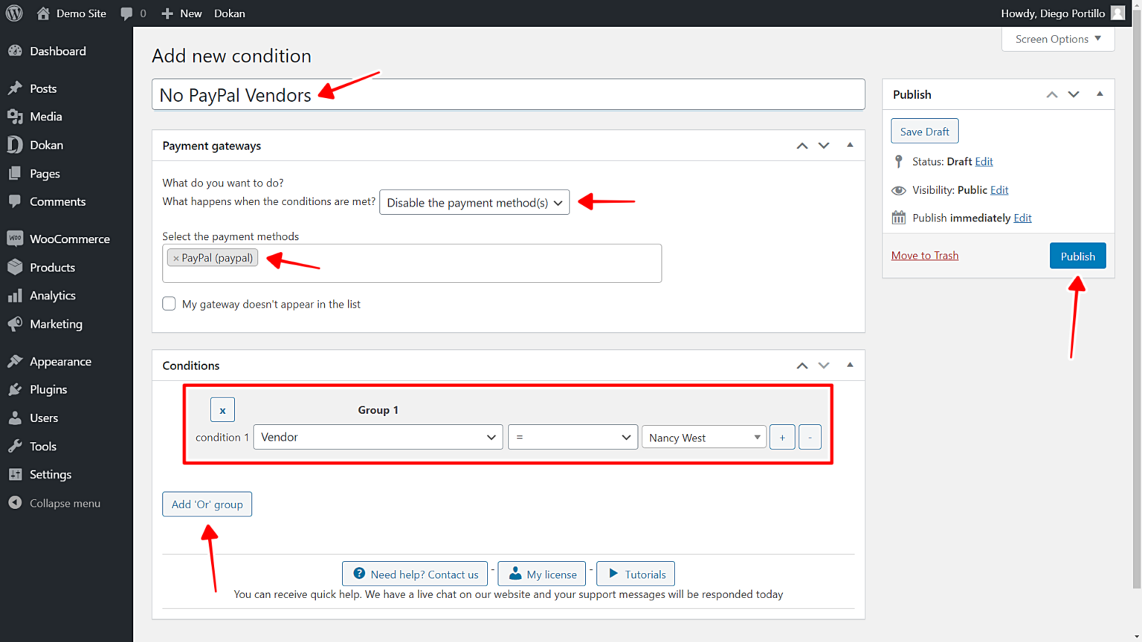
Task: Select the WooCommerce sidebar icon
Action: click(15, 238)
